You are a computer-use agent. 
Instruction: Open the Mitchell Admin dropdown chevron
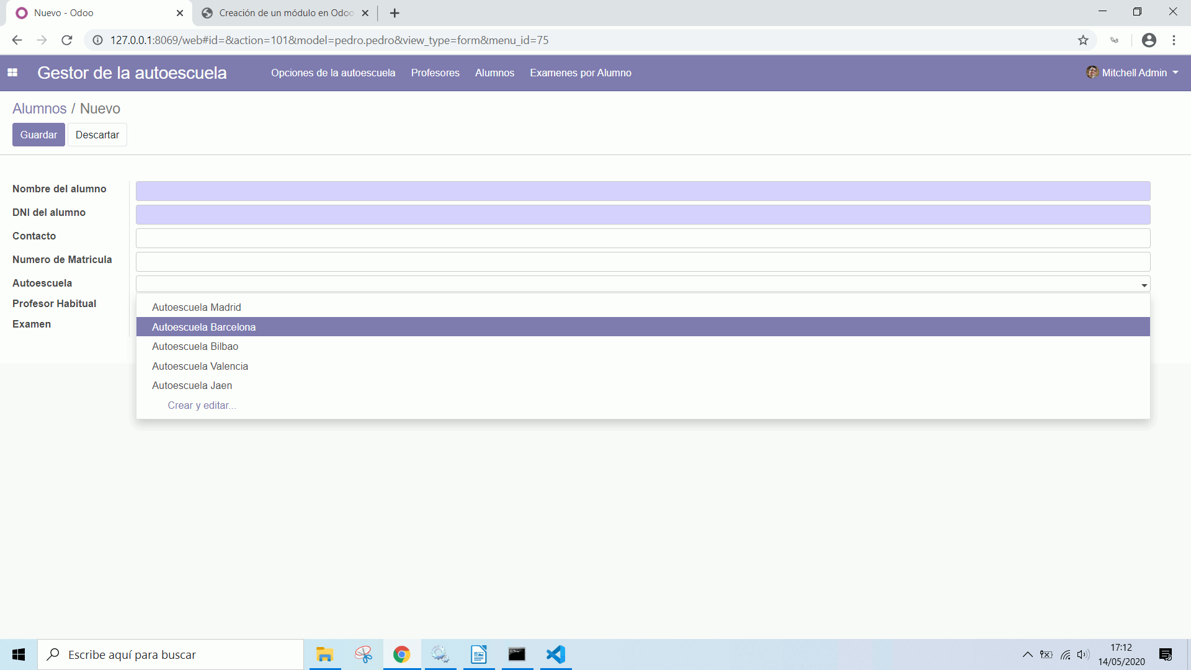click(1177, 73)
